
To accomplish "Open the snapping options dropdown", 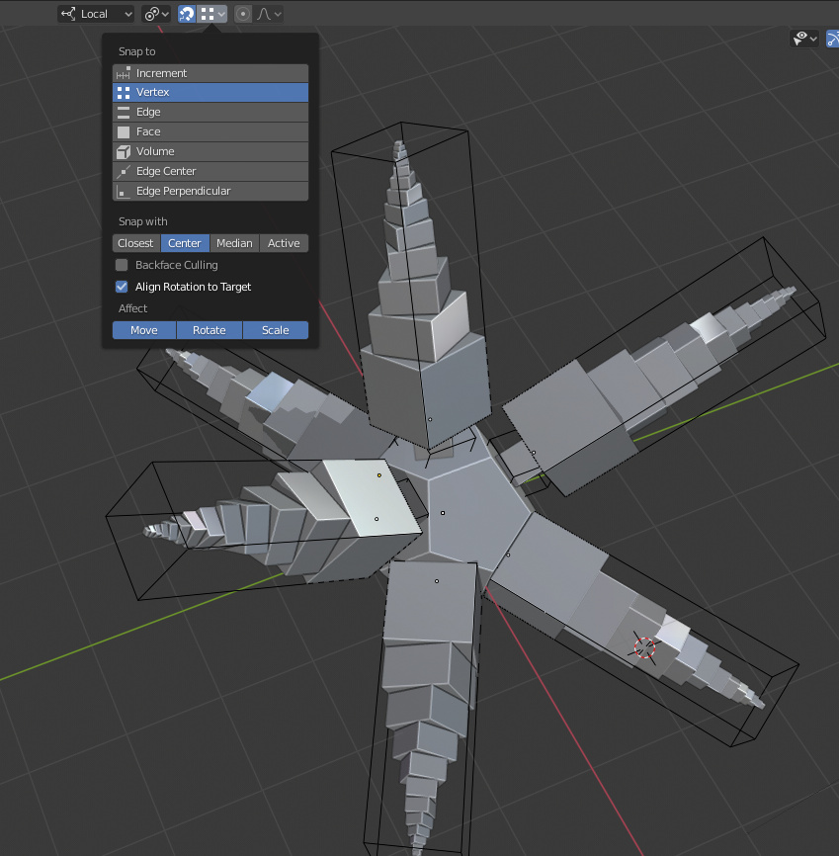I will 211,14.
